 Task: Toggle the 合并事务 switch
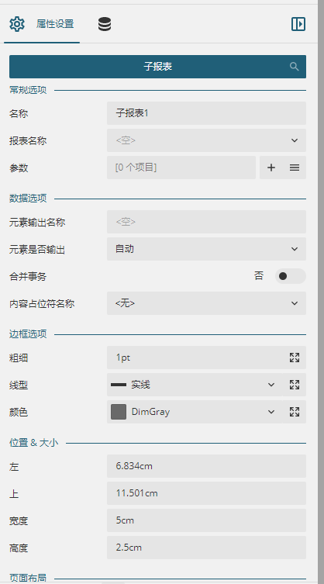tap(291, 276)
